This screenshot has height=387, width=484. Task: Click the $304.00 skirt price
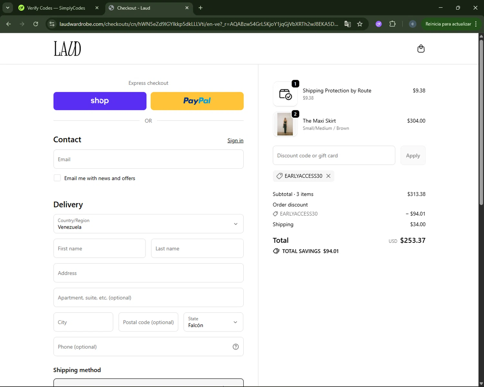coord(416,121)
